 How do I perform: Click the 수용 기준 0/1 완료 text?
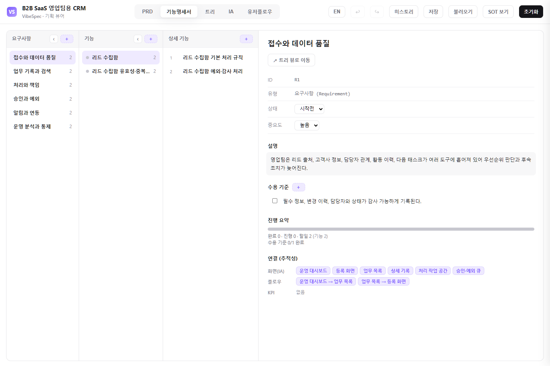click(286, 242)
